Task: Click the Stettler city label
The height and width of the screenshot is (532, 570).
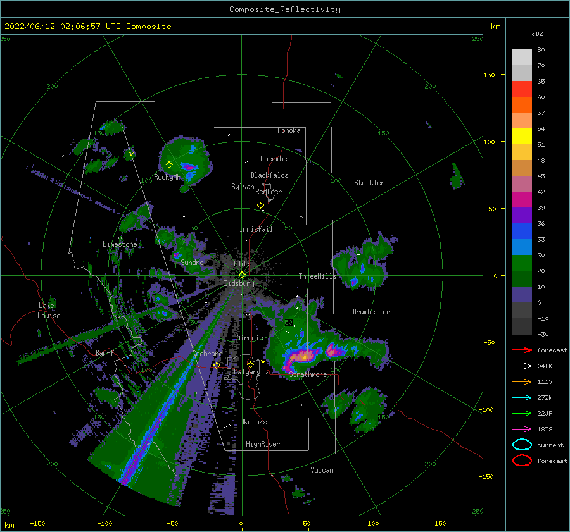Action: 369,183
